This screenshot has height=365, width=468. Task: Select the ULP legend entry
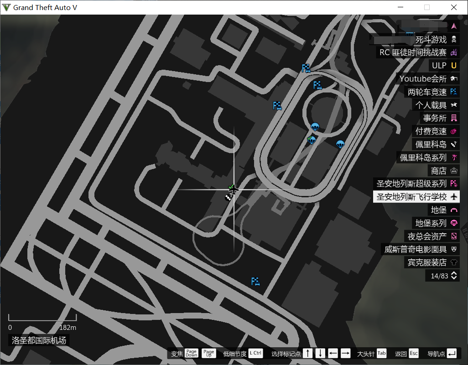click(444, 66)
